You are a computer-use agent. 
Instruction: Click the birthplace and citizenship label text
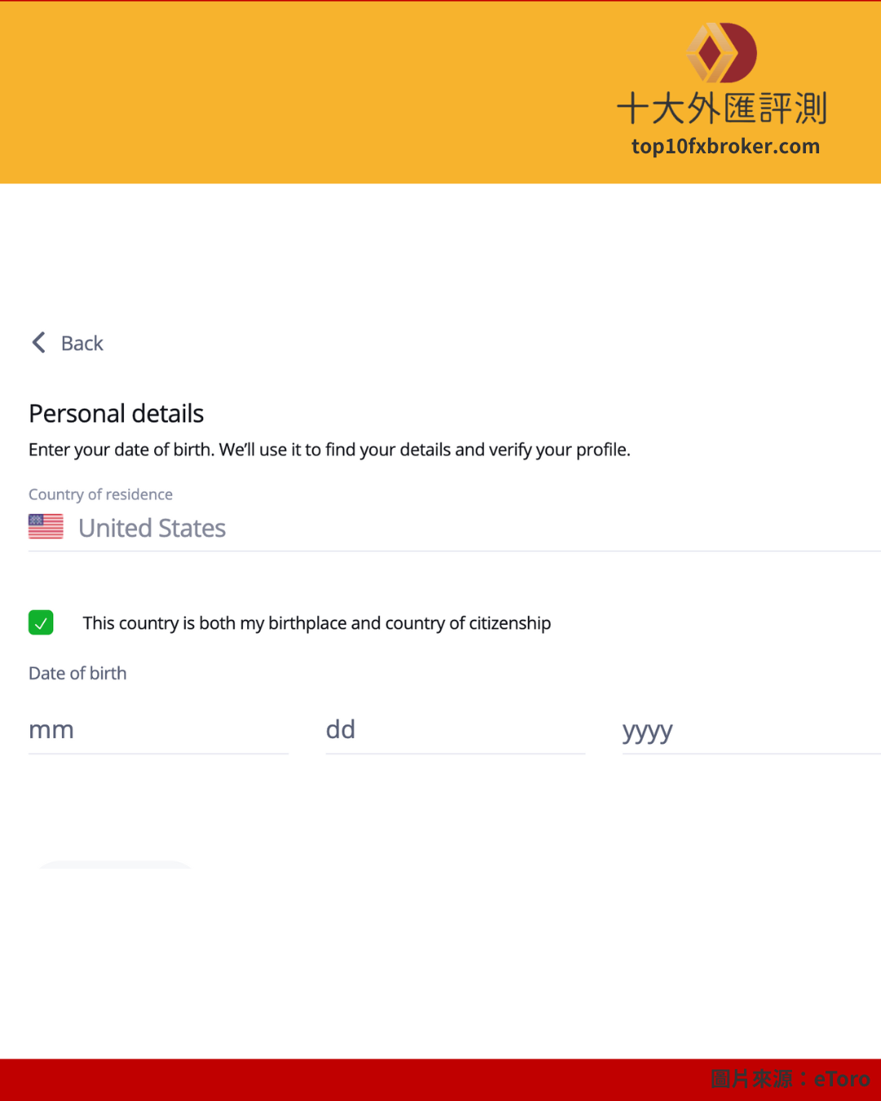[317, 623]
